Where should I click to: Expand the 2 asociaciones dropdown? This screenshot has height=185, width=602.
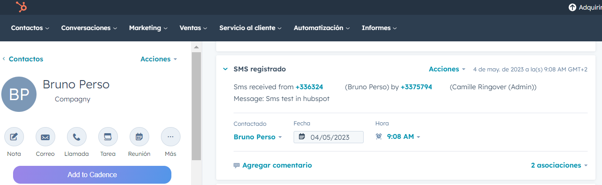pos(559,165)
